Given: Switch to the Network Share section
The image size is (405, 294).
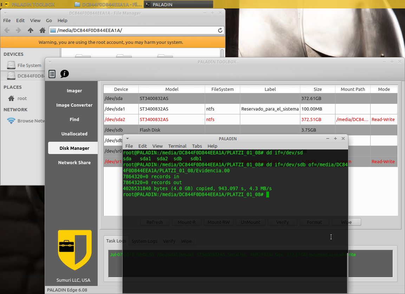Looking at the screenshot, I should coord(74,162).
